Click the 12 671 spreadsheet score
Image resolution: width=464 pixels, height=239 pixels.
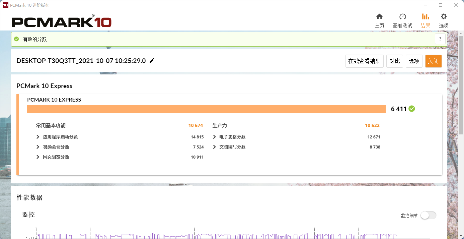click(374, 137)
